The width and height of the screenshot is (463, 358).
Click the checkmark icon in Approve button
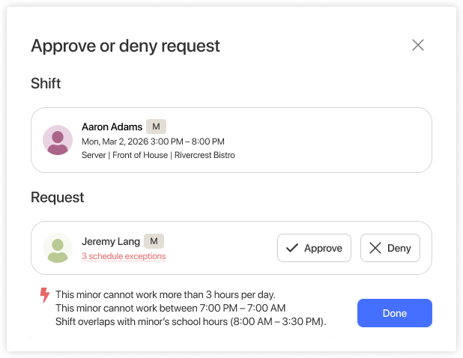292,248
